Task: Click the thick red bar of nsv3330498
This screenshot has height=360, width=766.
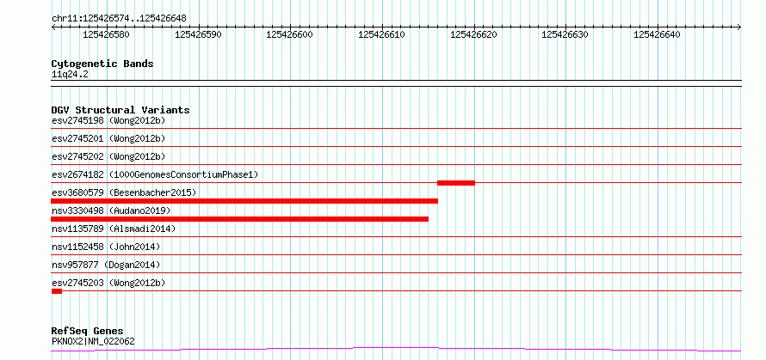Action: (x=239, y=219)
